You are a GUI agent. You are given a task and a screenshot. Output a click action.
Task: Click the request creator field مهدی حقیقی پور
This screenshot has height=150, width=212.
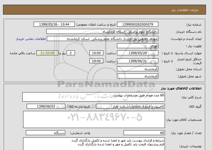click(x=102, y=39)
